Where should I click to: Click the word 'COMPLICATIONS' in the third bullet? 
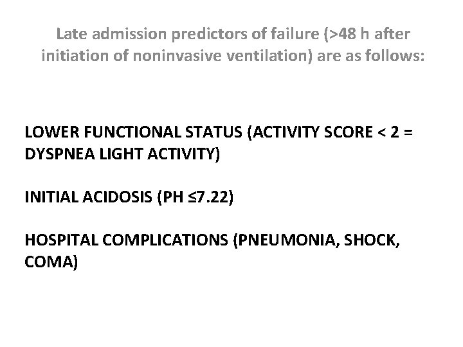(x=165, y=240)
